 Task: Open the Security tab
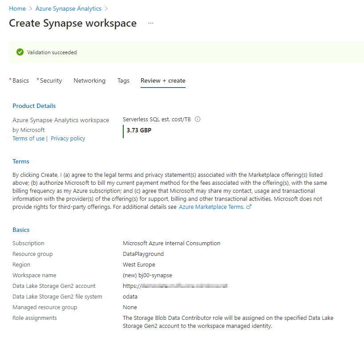(51, 80)
